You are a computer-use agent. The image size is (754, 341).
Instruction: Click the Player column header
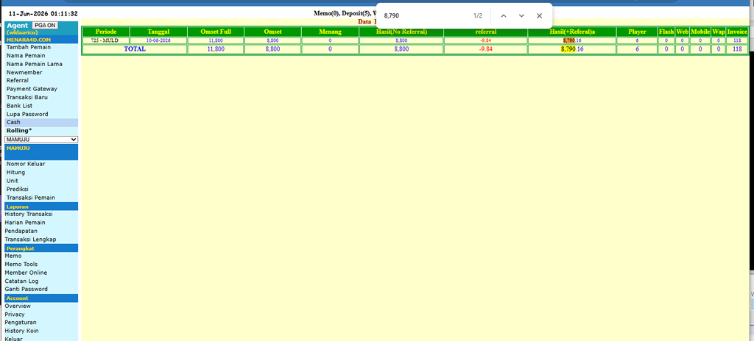pyautogui.click(x=637, y=32)
